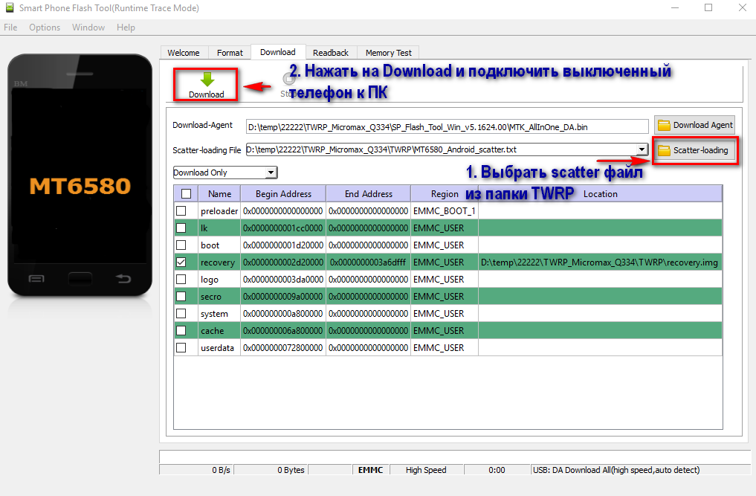
Task: Open the File menu
Action: pyautogui.click(x=10, y=28)
